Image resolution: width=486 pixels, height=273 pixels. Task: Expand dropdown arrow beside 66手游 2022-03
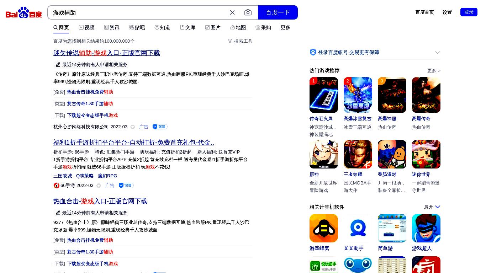tap(99, 186)
